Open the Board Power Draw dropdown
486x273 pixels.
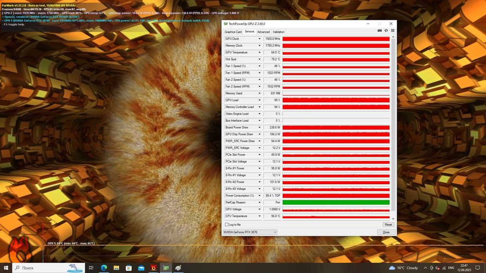click(x=260, y=128)
